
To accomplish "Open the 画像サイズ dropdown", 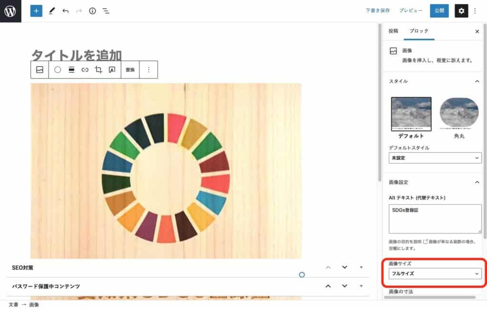I will tap(435, 274).
